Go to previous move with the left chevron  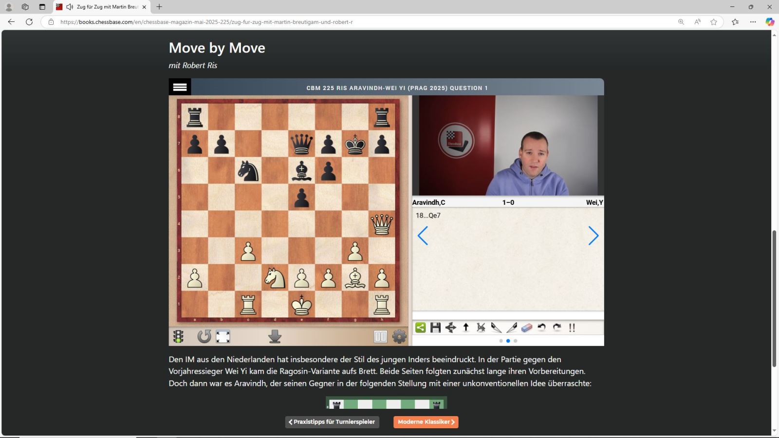pyautogui.click(x=423, y=236)
